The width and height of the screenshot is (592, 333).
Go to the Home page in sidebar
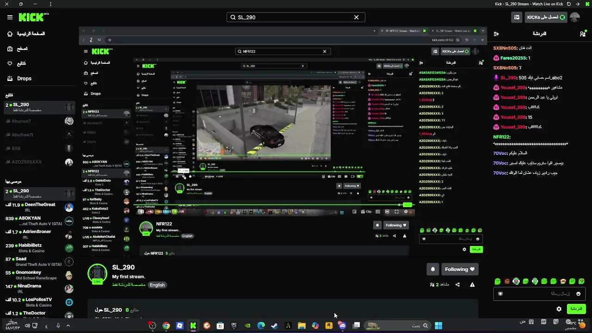[26, 34]
